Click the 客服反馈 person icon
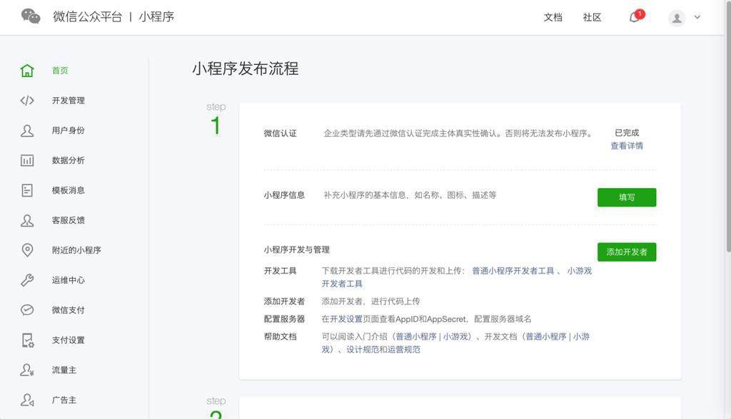This screenshot has height=419, width=731. click(27, 220)
